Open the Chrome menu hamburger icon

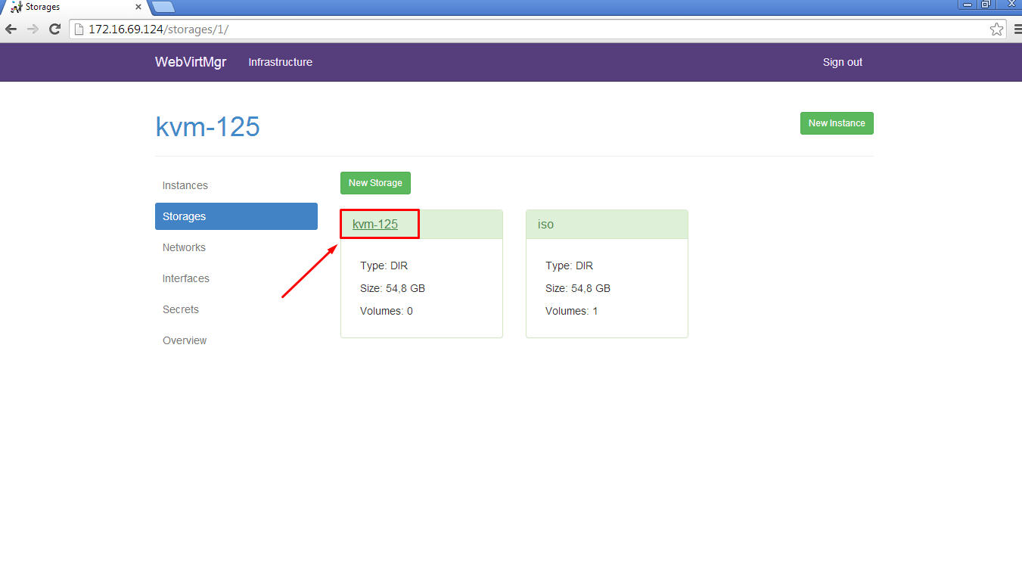(x=1017, y=29)
